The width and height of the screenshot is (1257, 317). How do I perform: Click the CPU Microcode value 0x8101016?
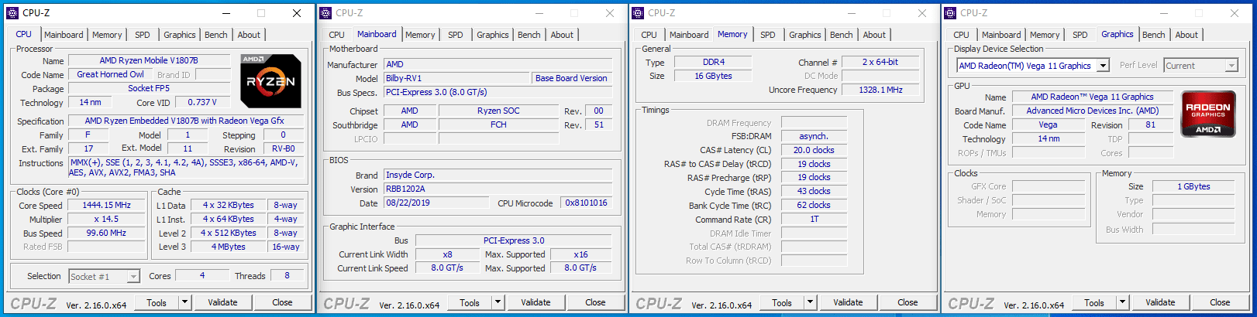pyautogui.click(x=587, y=203)
